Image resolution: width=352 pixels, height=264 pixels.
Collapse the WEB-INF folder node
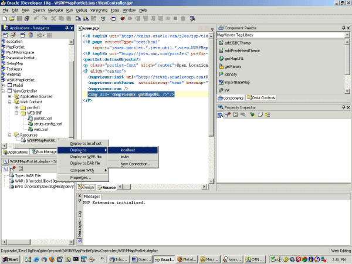coord(16,113)
